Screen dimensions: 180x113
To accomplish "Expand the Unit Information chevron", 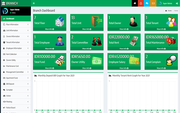I will [28, 31].
